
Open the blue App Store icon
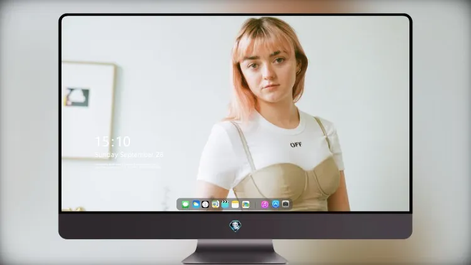click(276, 204)
